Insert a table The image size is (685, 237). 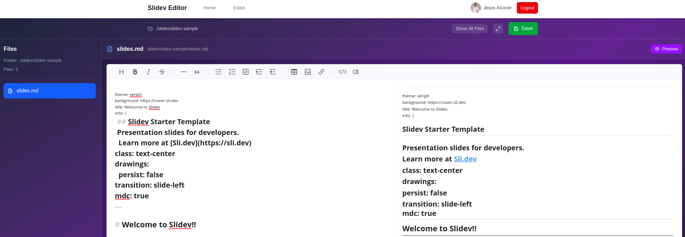tap(294, 72)
